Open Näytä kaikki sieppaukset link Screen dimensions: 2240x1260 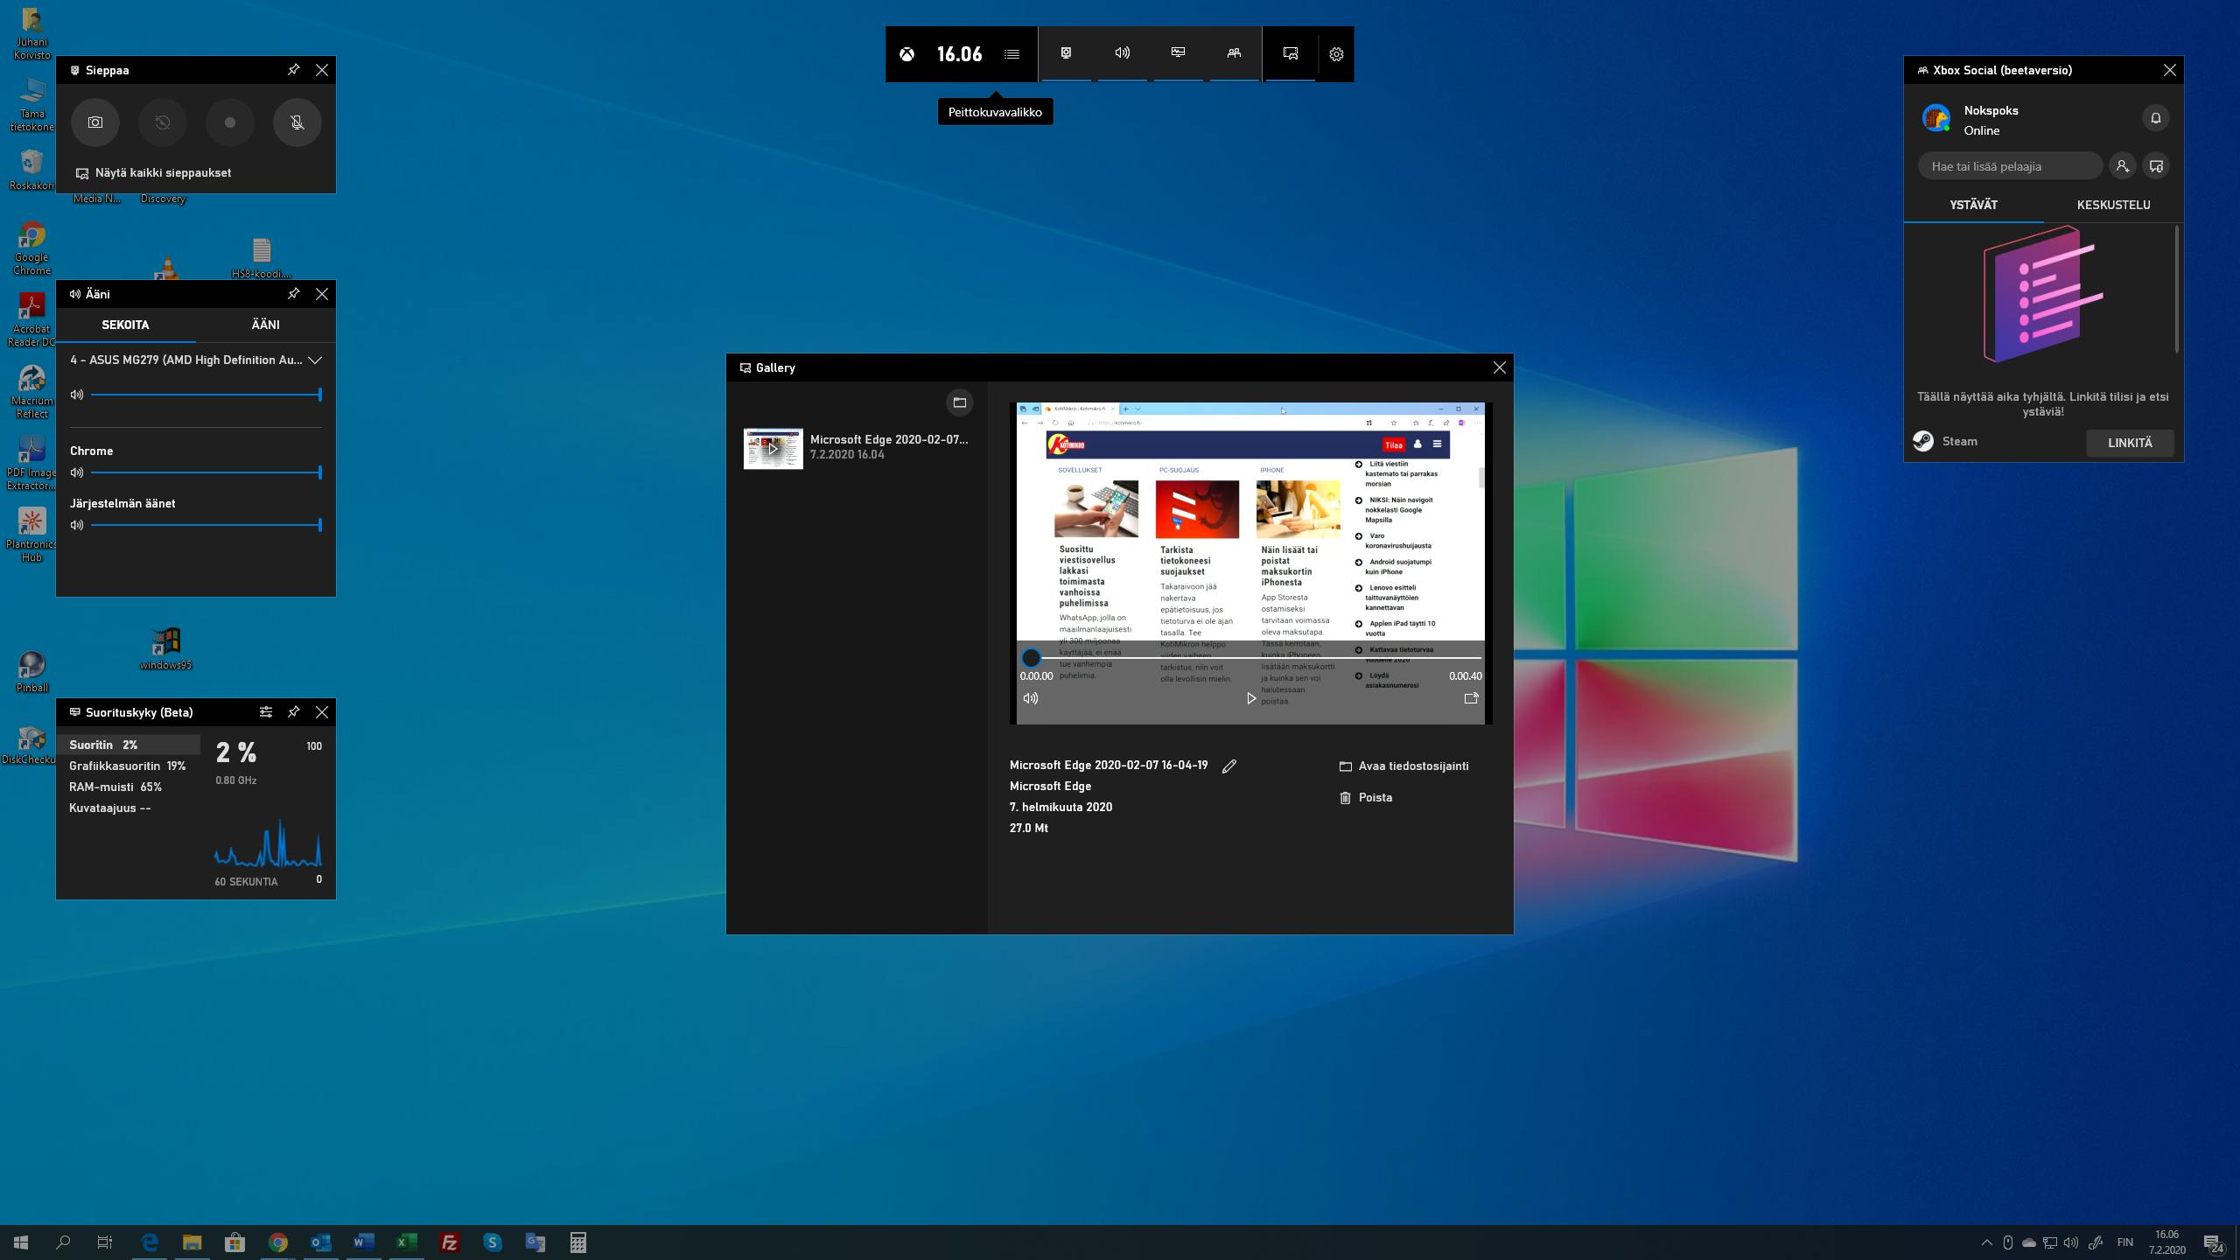tap(154, 173)
